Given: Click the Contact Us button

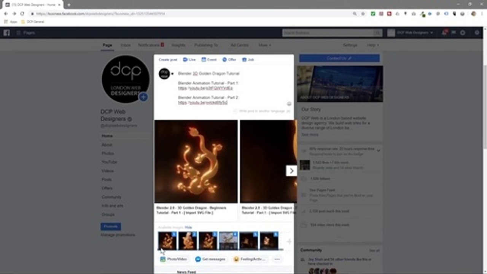Looking at the screenshot, I should click(x=339, y=58).
